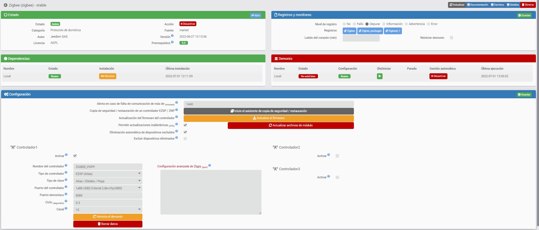Show help for Controlador1 Activar
The width and height of the screenshot is (539, 230).
(x=66, y=155)
